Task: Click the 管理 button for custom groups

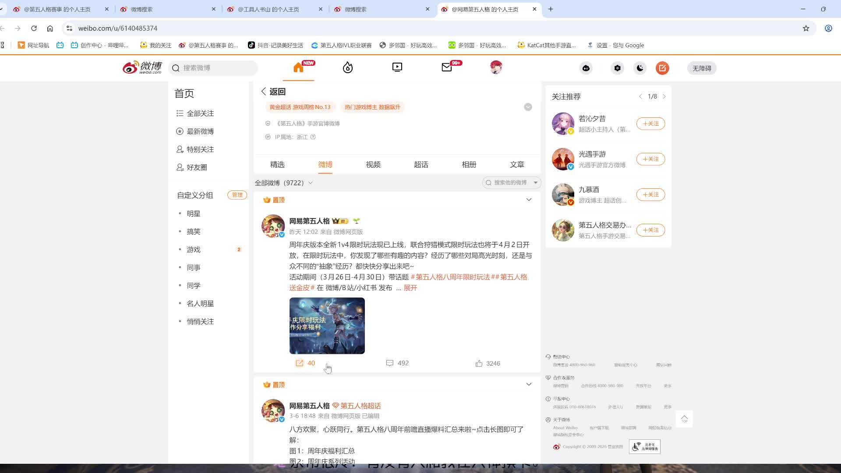Action: coord(237,195)
